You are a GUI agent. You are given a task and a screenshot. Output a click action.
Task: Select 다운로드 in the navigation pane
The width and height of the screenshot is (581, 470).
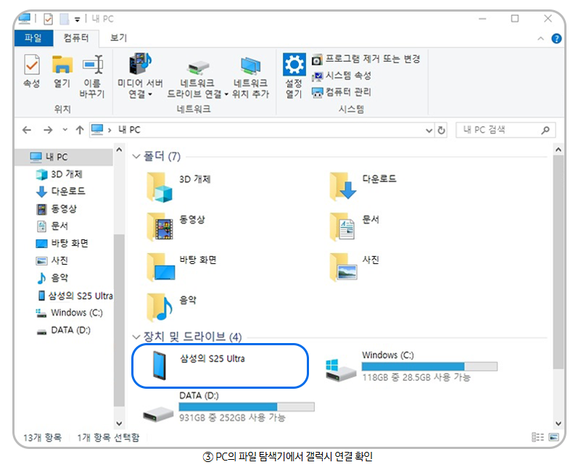(61, 191)
